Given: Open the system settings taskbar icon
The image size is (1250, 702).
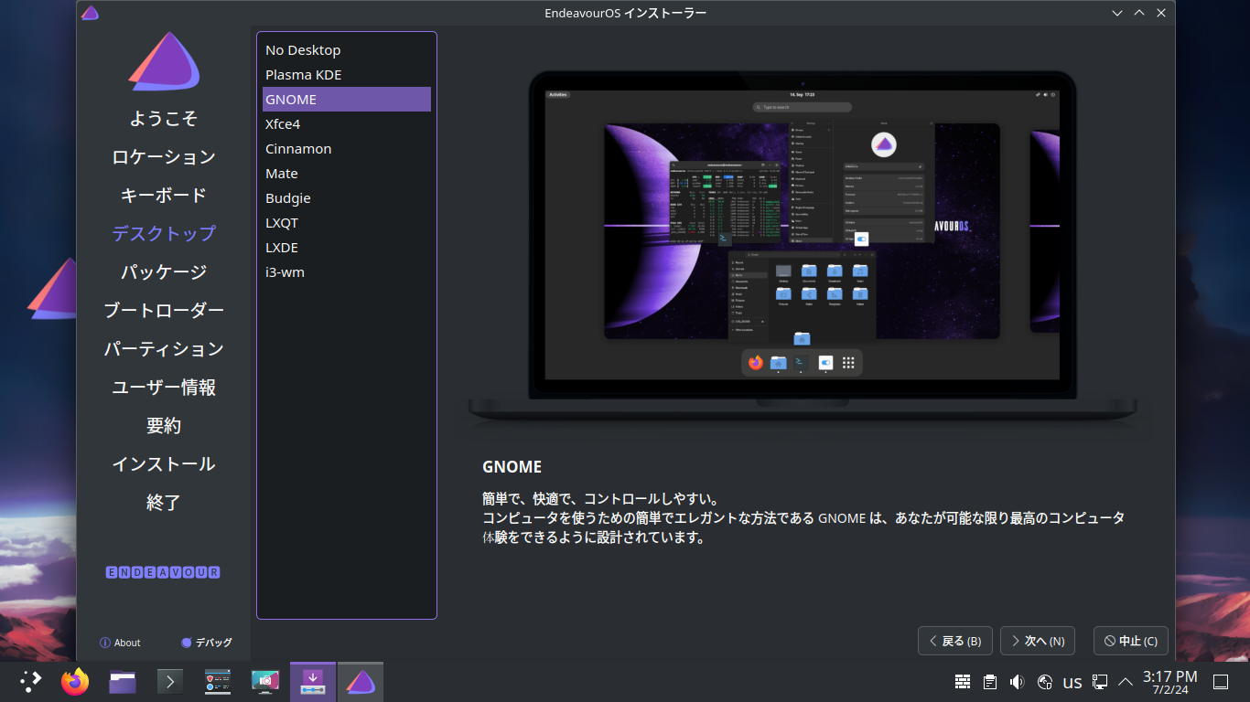Looking at the screenshot, I should tap(218, 682).
